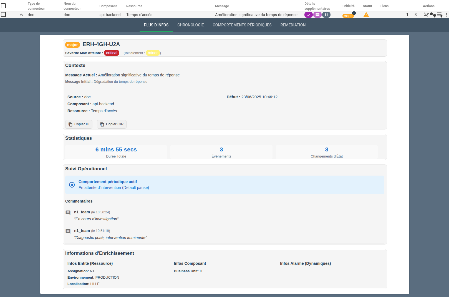This screenshot has width=449, height=297.
Task: Click the "Environnement: PRODUCTION" entry
Action: point(93,278)
